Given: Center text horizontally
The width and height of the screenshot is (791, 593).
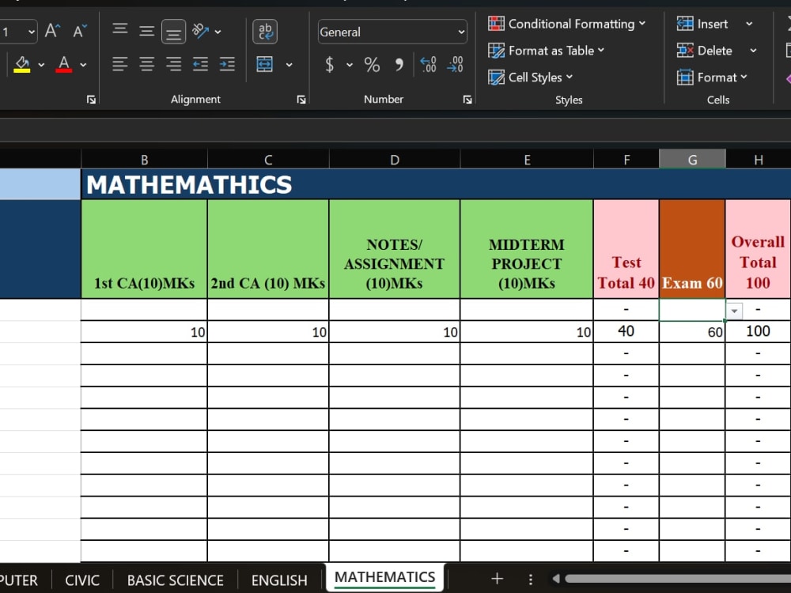Looking at the screenshot, I should [146, 64].
